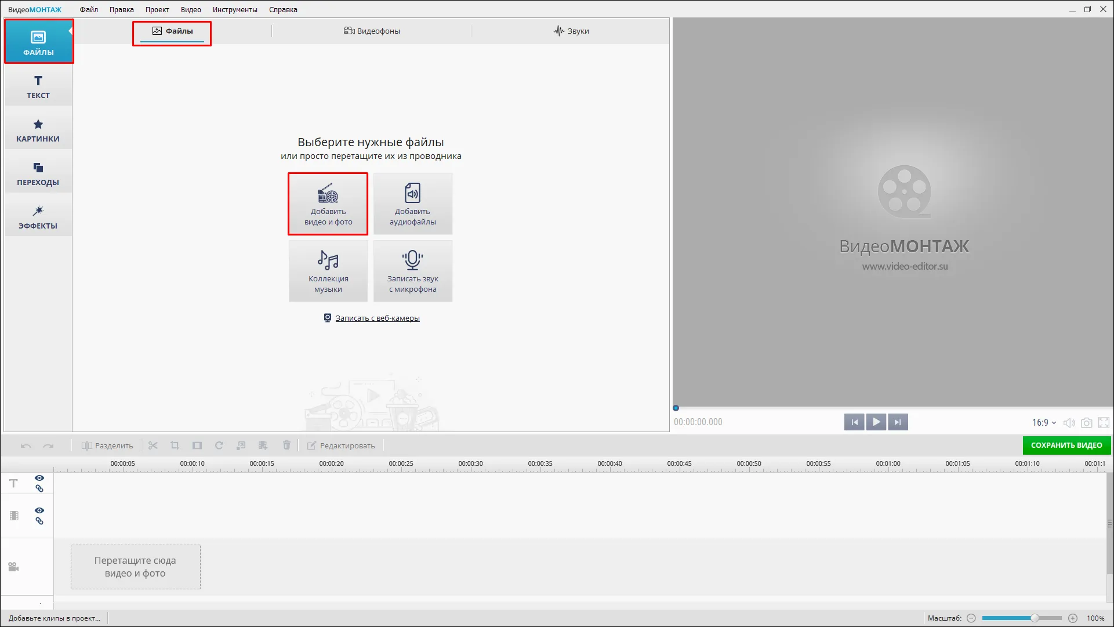This screenshot has width=1114, height=627.
Task: Jump to the next frame in the player
Action: click(x=898, y=422)
